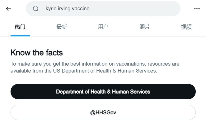Filter results to newest tweets via 最新
206x132 pixels.
click(x=62, y=27)
